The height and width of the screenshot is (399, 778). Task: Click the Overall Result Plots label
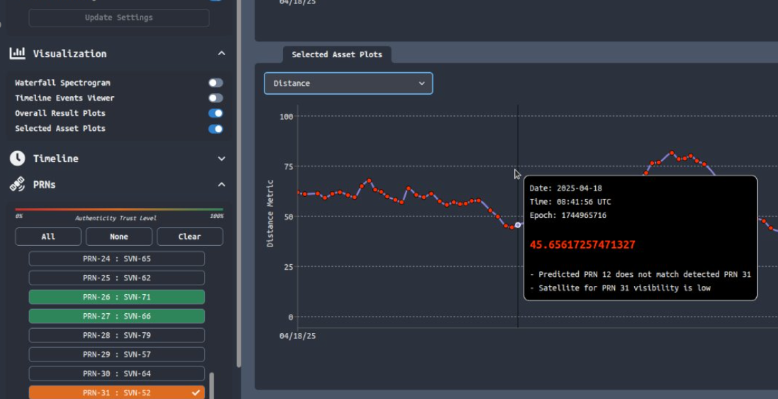point(60,113)
